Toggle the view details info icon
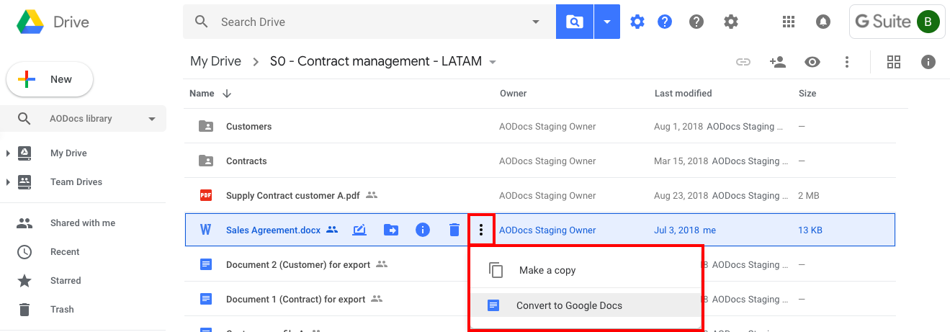Screen dimensions: 950x332 [928, 62]
